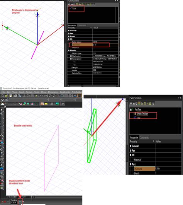183x205 pixels.
Task: Click the Copy icon in TurboCAD toolbar
Action: click(x=28, y=96)
